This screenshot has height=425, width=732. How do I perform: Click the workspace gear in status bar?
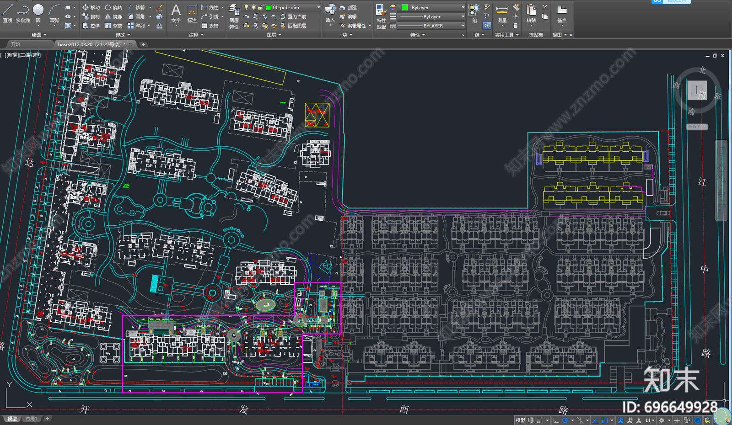pos(662,420)
